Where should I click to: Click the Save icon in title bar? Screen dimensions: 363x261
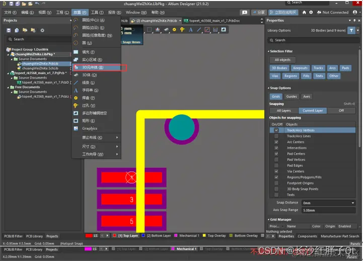tap(11, 4)
